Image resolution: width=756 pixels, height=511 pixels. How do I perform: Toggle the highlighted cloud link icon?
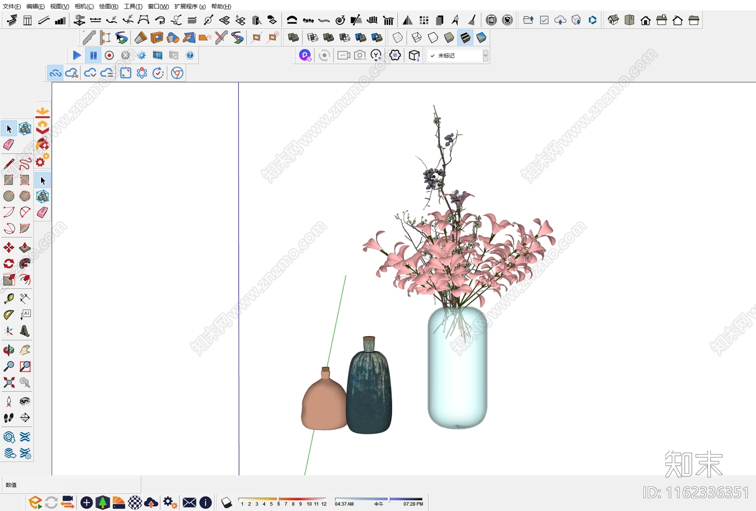tap(55, 73)
